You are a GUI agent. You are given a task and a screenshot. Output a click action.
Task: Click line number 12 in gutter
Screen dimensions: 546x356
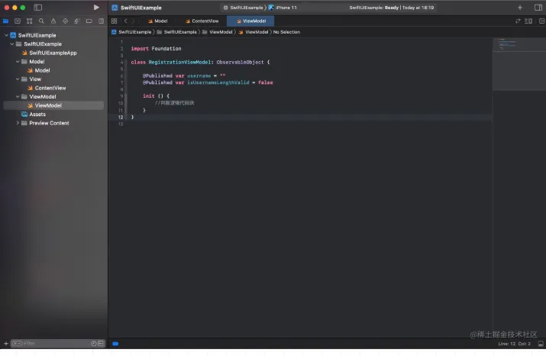coord(121,118)
